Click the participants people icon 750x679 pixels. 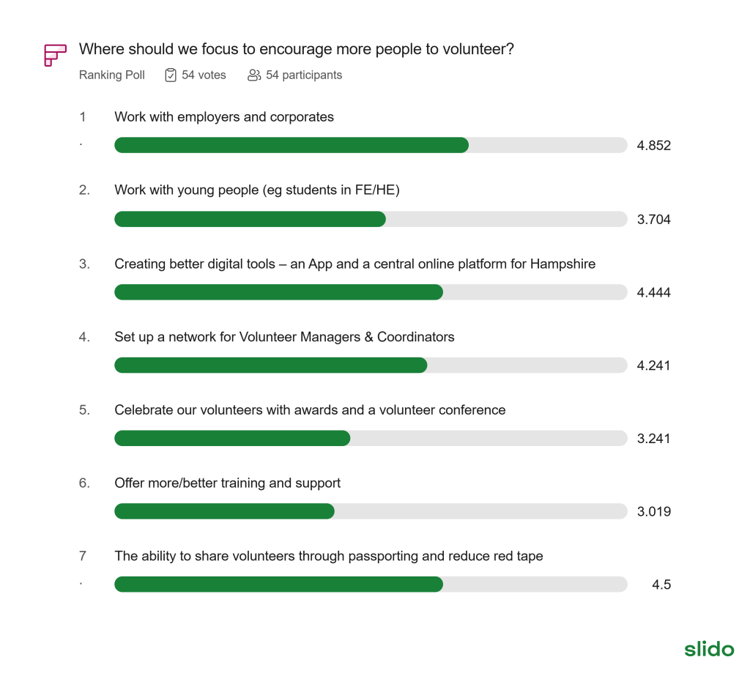254,75
